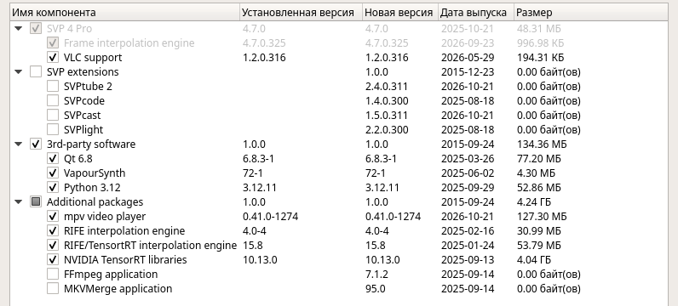This screenshot has height=306, width=678.
Task: Uncheck the Python 3.12 checkbox
Action: pos(53,187)
